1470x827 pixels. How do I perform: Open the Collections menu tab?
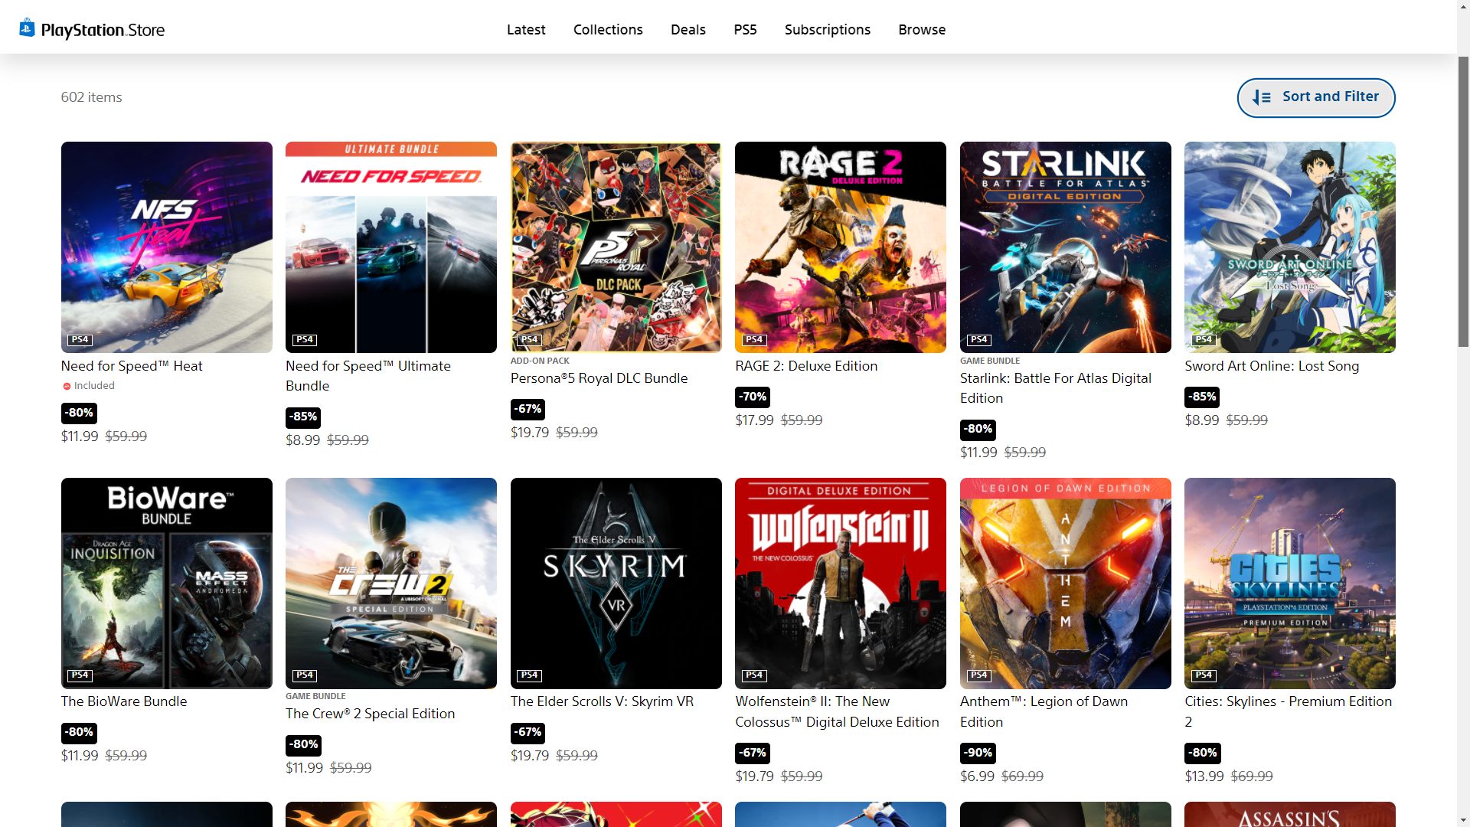pyautogui.click(x=608, y=30)
